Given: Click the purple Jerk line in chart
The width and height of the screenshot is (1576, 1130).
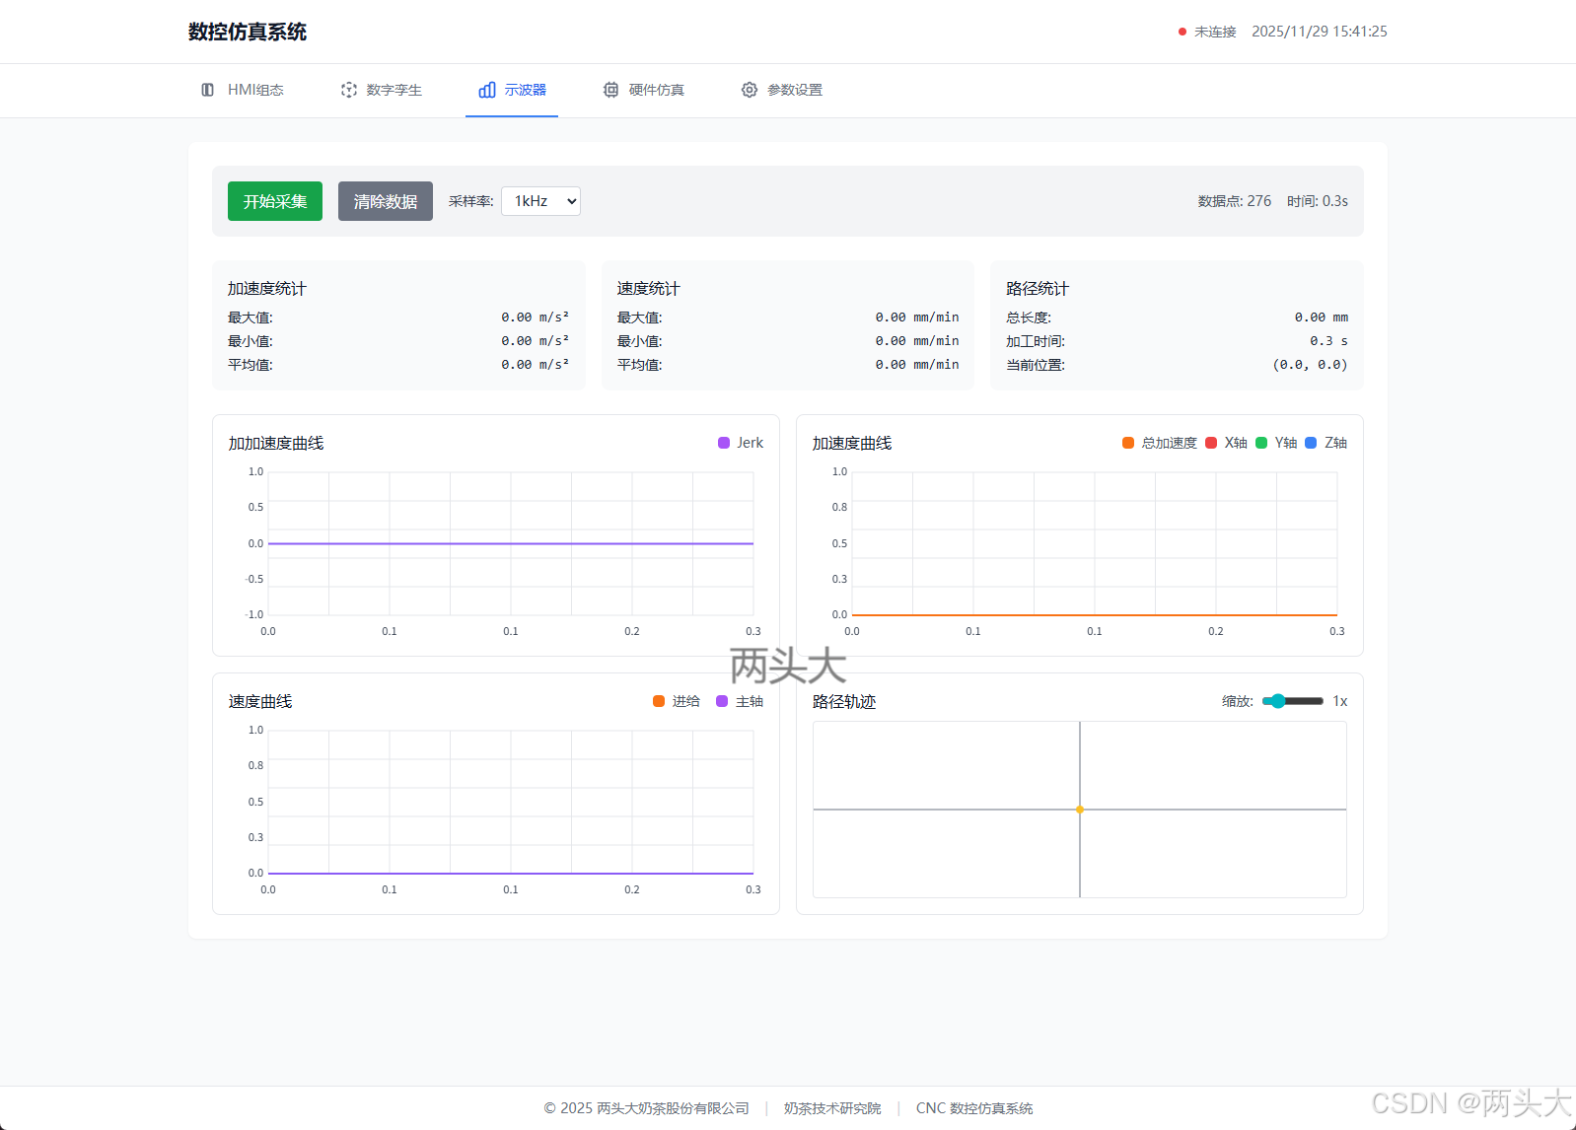Looking at the screenshot, I should [511, 543].
